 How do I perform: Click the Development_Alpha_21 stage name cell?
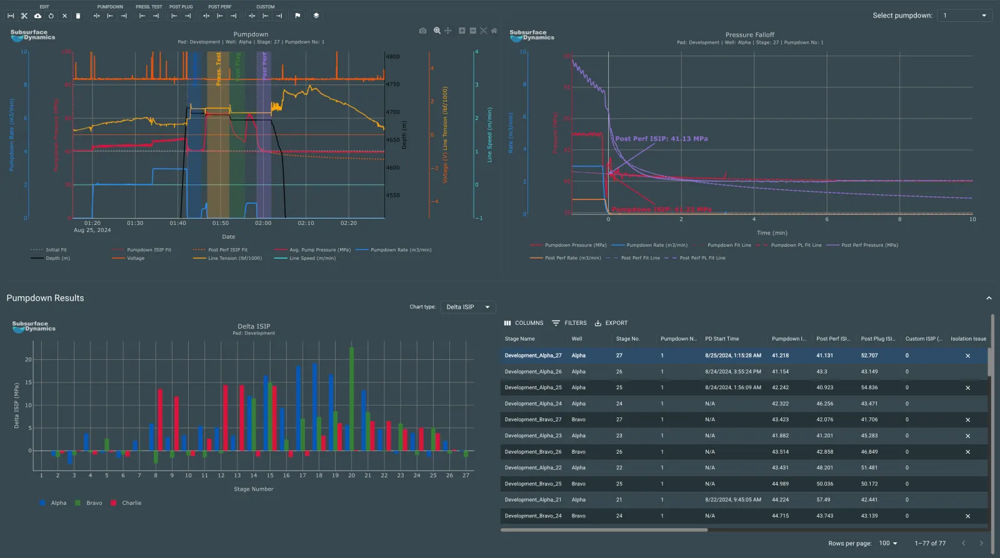533,500
